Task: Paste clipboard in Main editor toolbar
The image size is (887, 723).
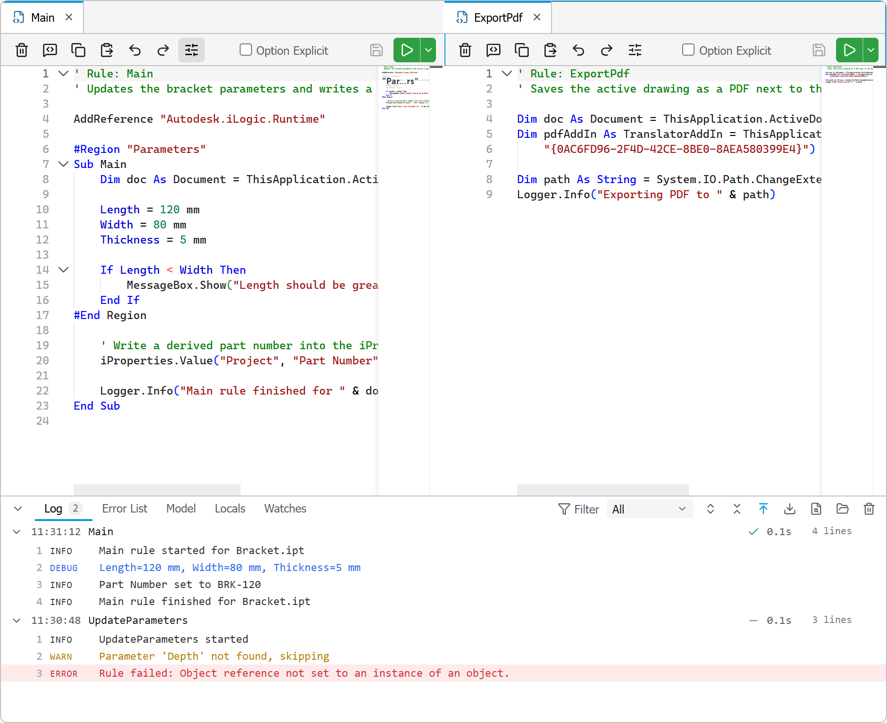Action: pyautogui.click(x=107, y=50)
